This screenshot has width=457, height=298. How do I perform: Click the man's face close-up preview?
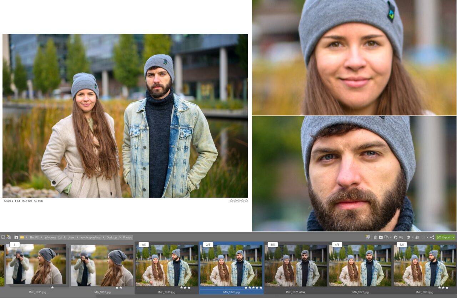tap(354, 174)
